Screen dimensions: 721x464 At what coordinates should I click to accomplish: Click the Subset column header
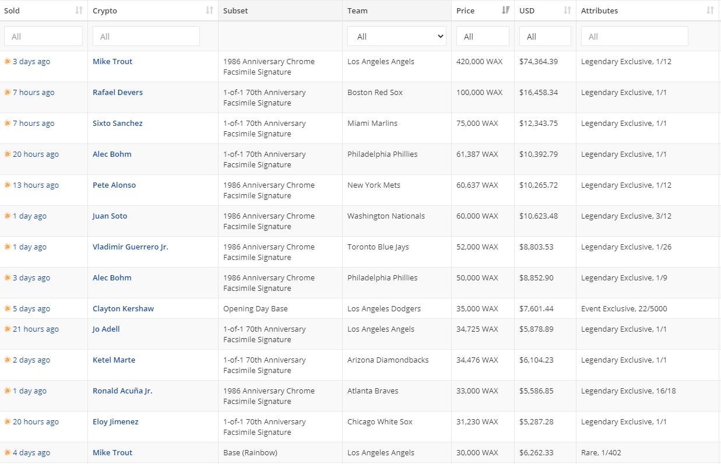click(280, 10)
